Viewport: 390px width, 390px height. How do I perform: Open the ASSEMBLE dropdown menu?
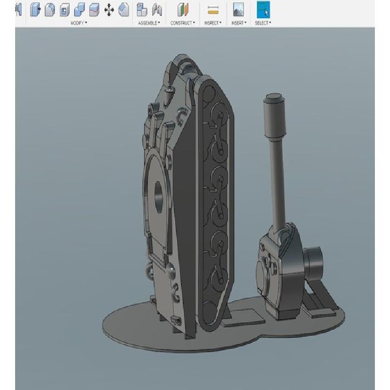(149, 23)
